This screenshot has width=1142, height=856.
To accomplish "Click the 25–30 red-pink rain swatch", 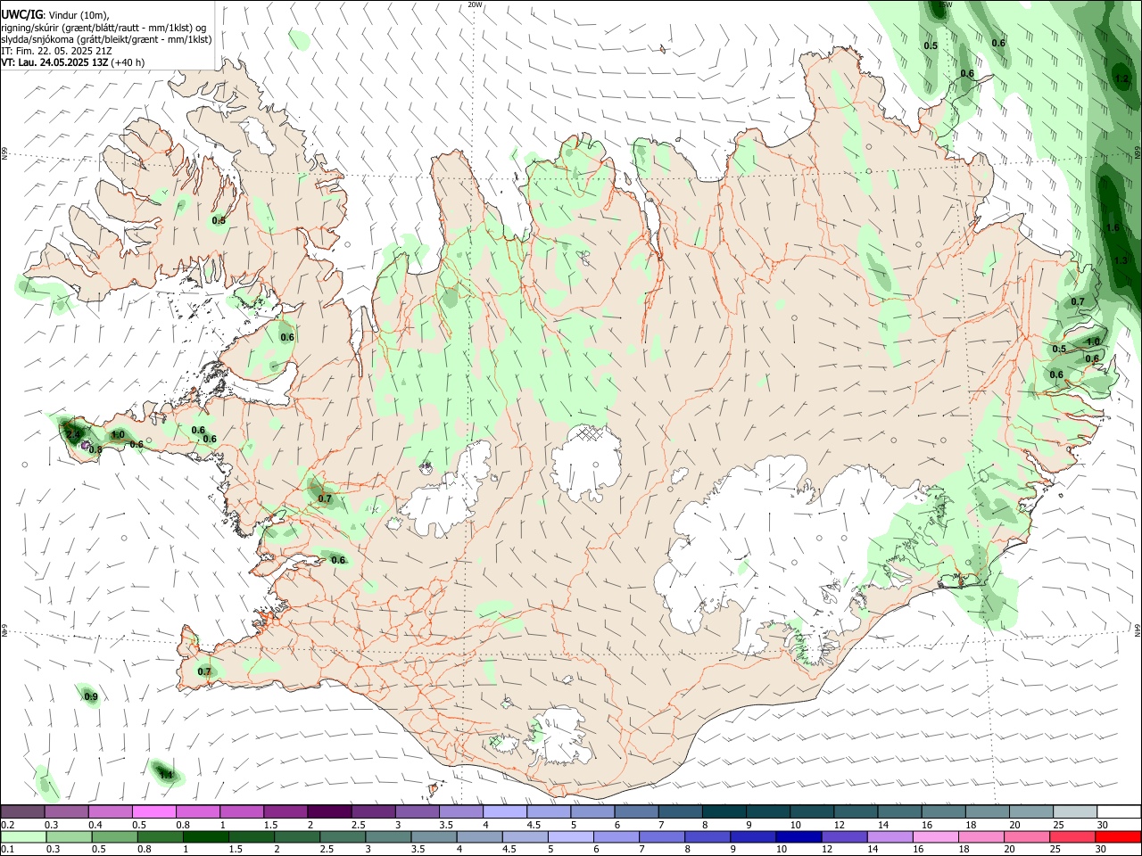I will (1072, 836).
